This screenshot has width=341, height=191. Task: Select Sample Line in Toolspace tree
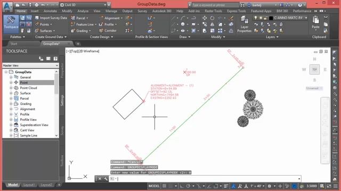(x=28, y=136)
